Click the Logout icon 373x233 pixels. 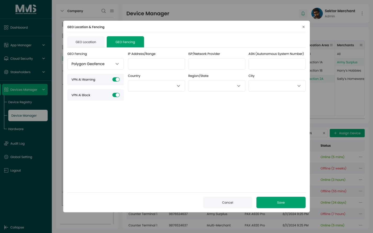(6, 170)
